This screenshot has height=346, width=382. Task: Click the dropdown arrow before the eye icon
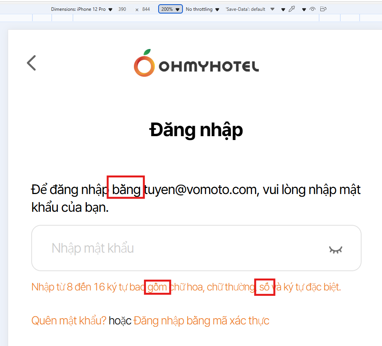coord(304,10)
